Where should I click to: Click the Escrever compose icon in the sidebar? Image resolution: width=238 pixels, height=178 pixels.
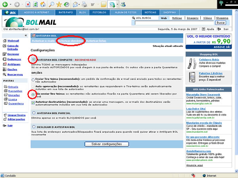click(x=4, y=54)
